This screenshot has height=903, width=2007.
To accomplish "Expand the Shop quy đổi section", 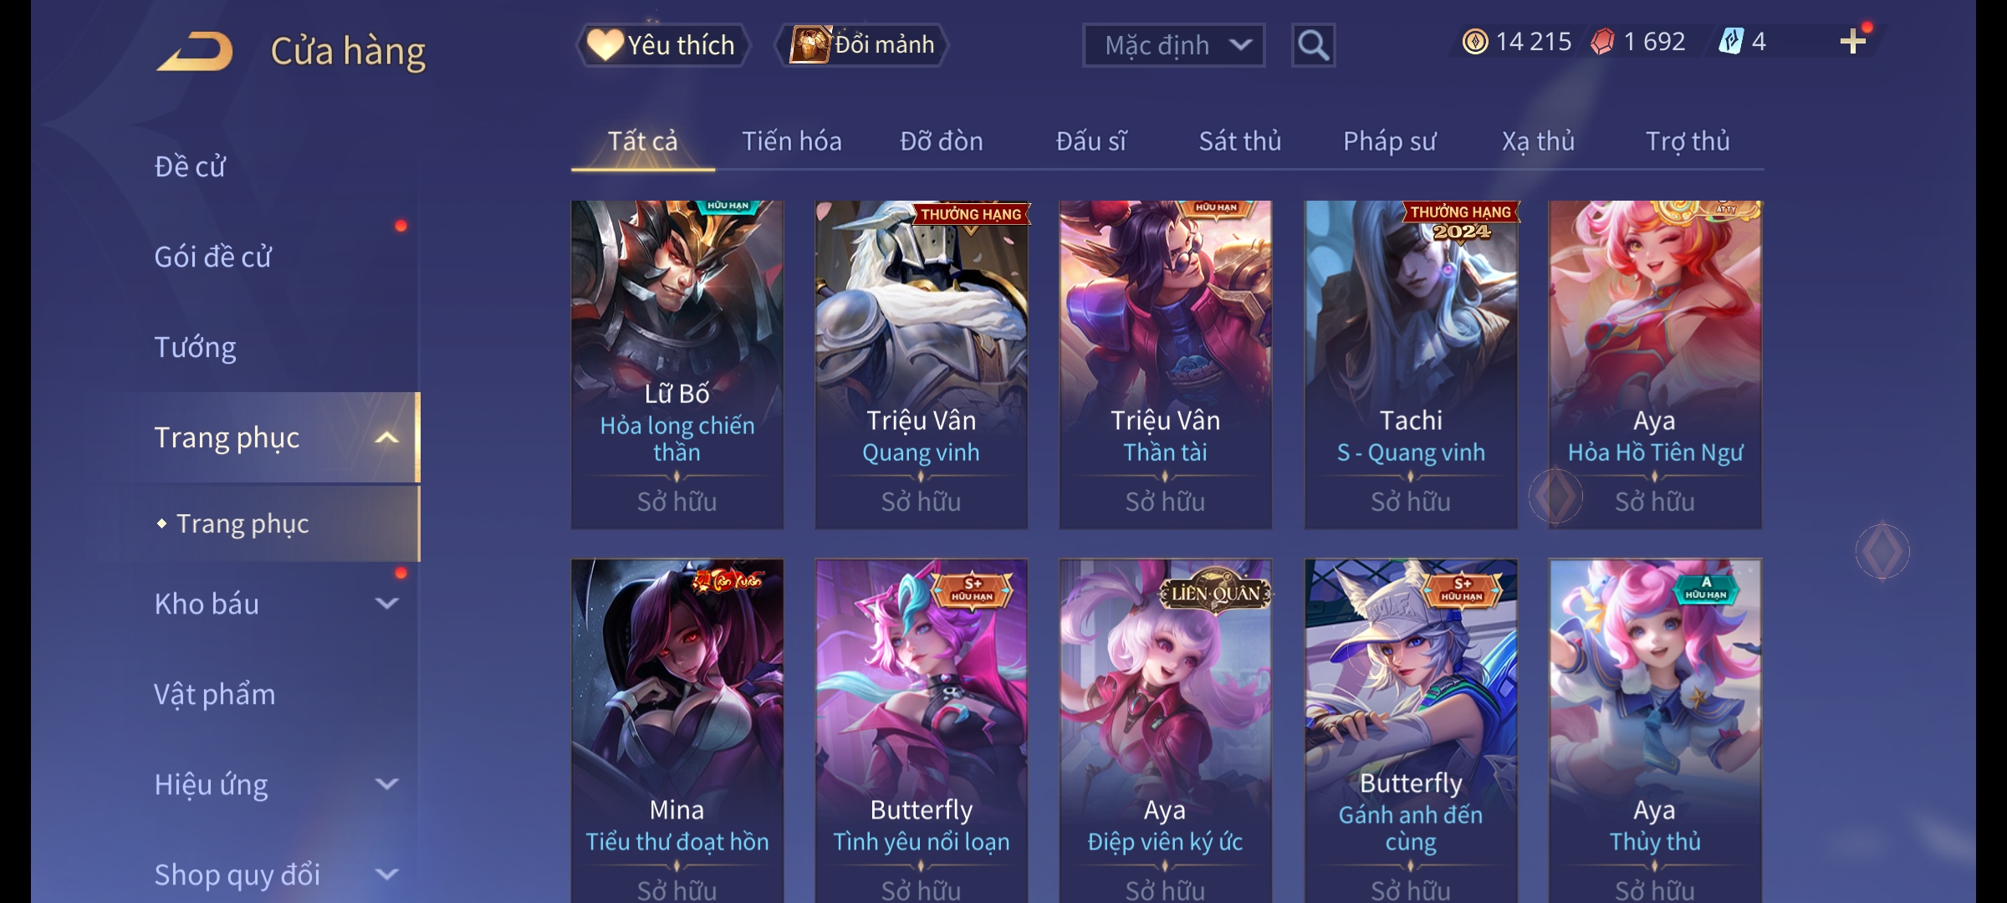I will [386, 874].
